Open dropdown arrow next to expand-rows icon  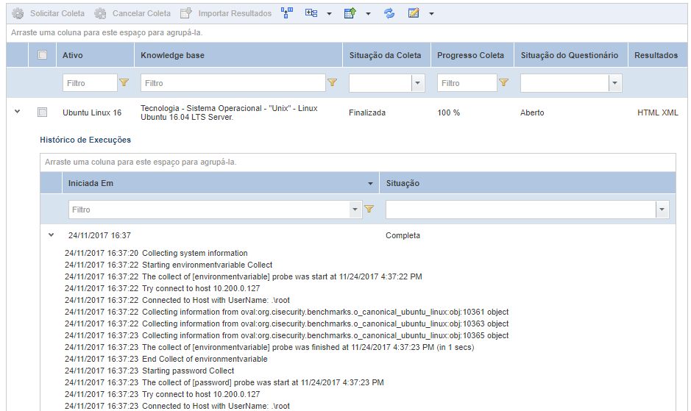coord(329,14)
